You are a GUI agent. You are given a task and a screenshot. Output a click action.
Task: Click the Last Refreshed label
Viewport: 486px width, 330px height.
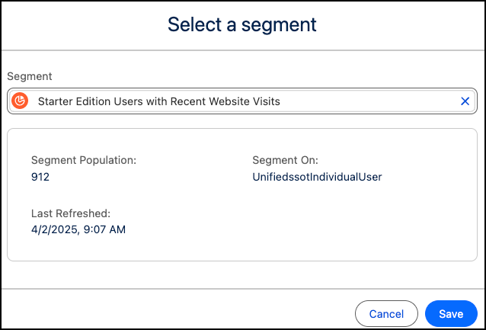pyautogui.click(x=71, y=213)
